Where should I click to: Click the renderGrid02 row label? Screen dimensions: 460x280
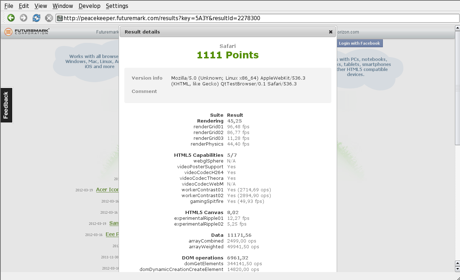pyautogui.click(x=208, y=132)
